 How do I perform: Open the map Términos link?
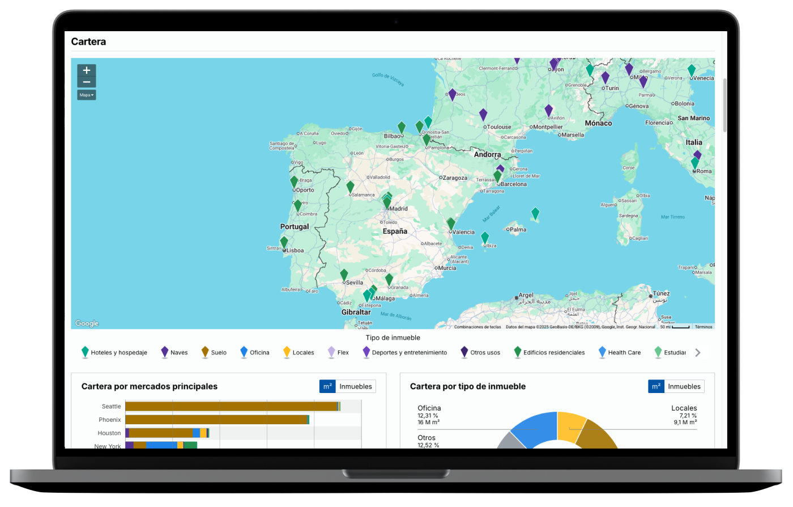[704, 327]
